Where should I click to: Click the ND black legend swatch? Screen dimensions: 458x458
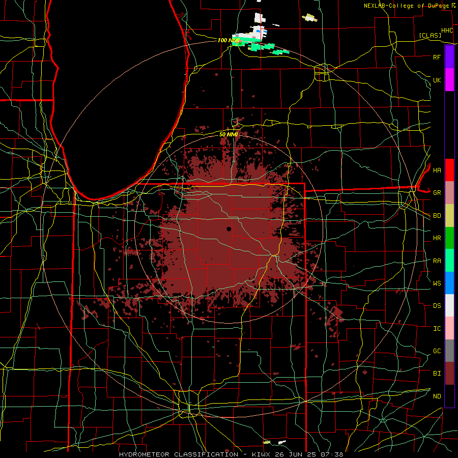(x=449, y=396)
